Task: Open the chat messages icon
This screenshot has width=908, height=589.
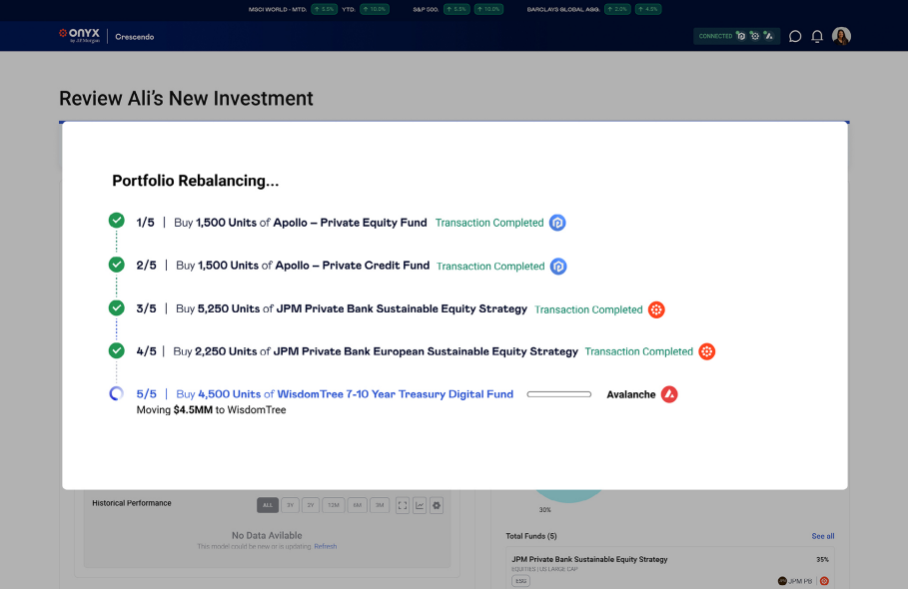Action: click(795, 36)
